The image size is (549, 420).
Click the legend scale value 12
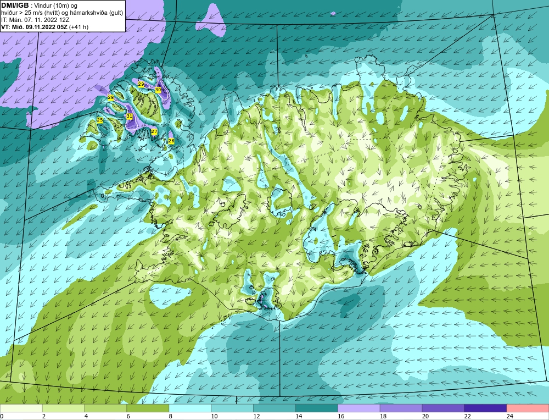256,416
